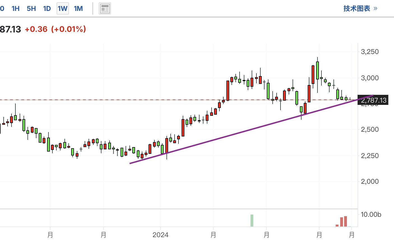394x245 pixels.
Task: Click the 3,000 price axis label
Action: (370, 78)
